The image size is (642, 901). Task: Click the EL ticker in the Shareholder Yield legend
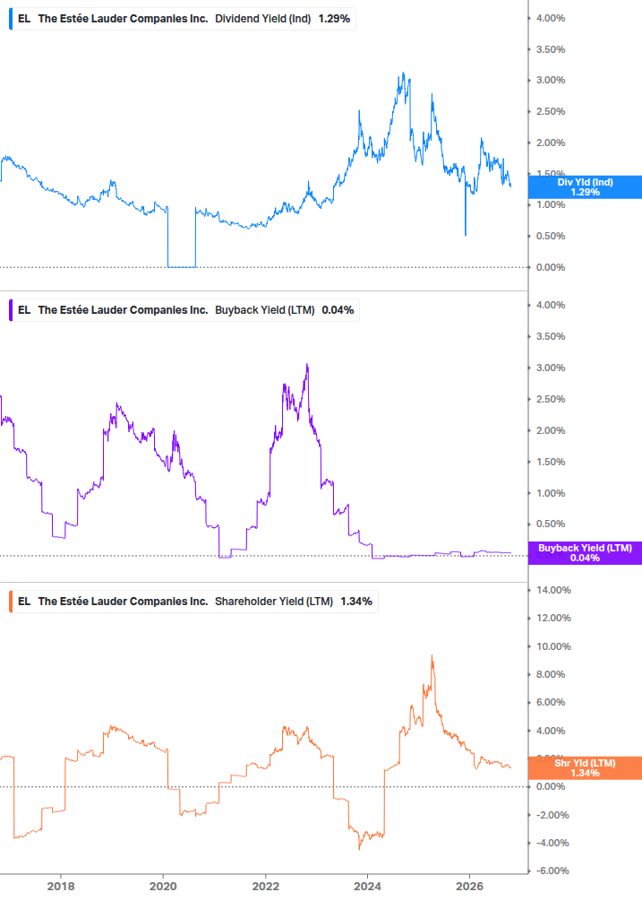tap(24, 601)
